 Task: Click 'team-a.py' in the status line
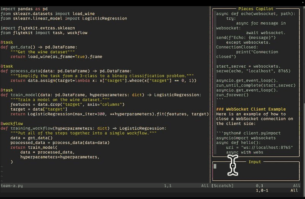[12, 186]
